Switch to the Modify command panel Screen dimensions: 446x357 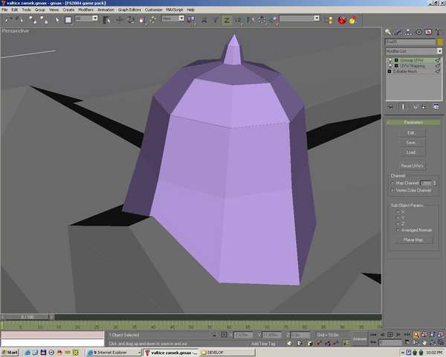[x=398, y=32]
